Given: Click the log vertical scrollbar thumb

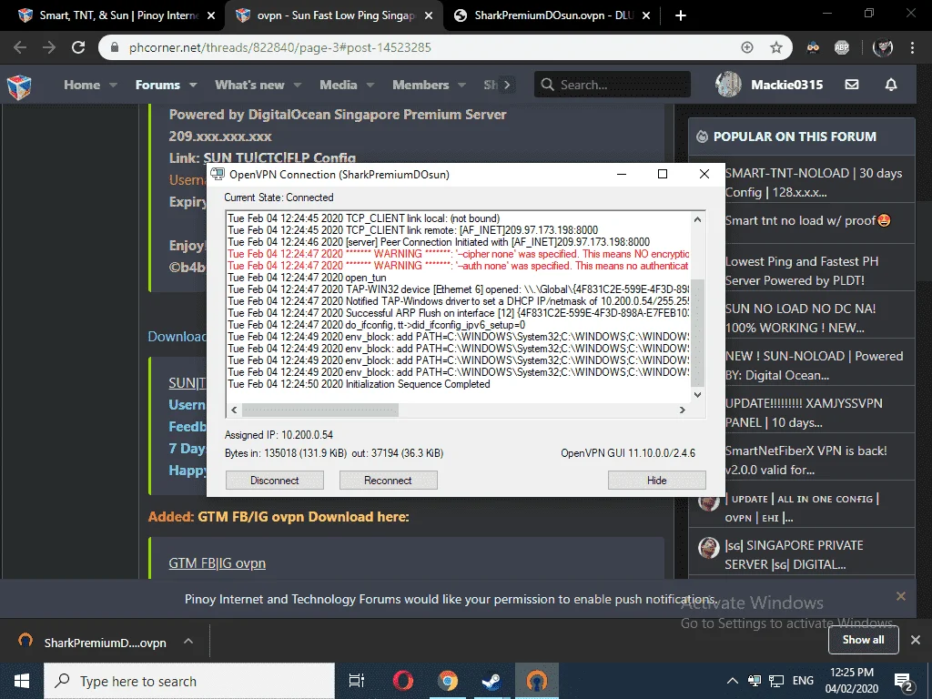Looking at the screenshot, I should point(698,331).
